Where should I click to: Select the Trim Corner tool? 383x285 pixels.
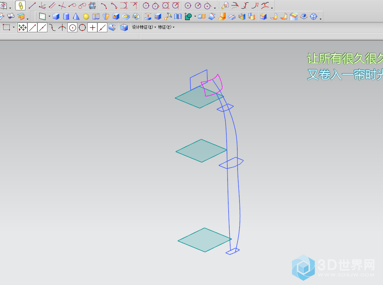pos(245,5)
